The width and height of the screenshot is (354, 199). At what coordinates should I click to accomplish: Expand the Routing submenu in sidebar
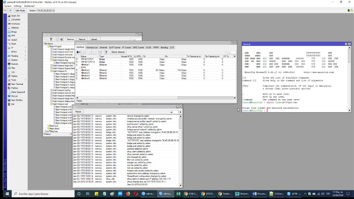[x=17, y=56]
